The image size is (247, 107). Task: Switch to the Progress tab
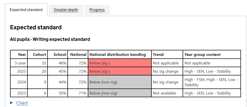point(97,10)
